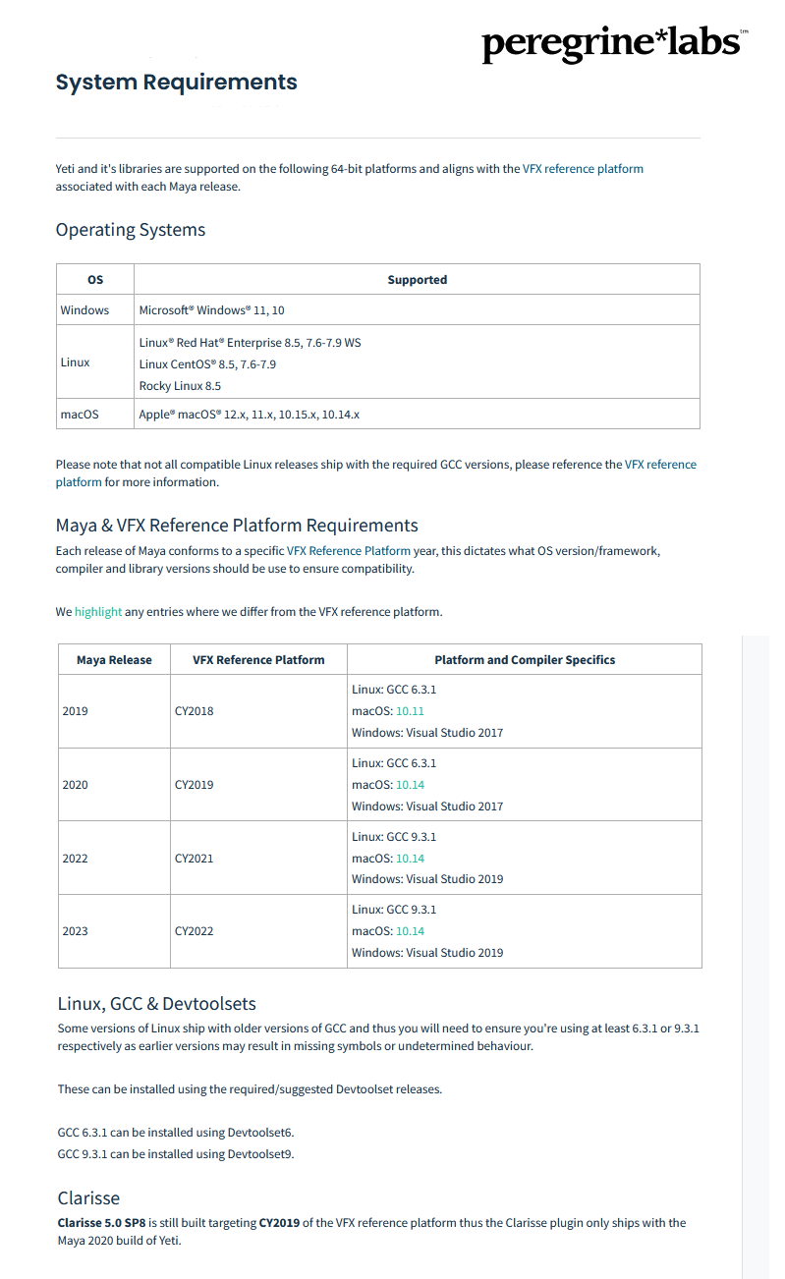Click the 'VFX Reference Platform' column header

coord(258,660)
